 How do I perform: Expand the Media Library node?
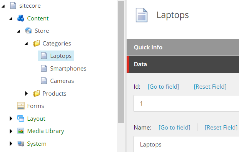pos(11,131)
